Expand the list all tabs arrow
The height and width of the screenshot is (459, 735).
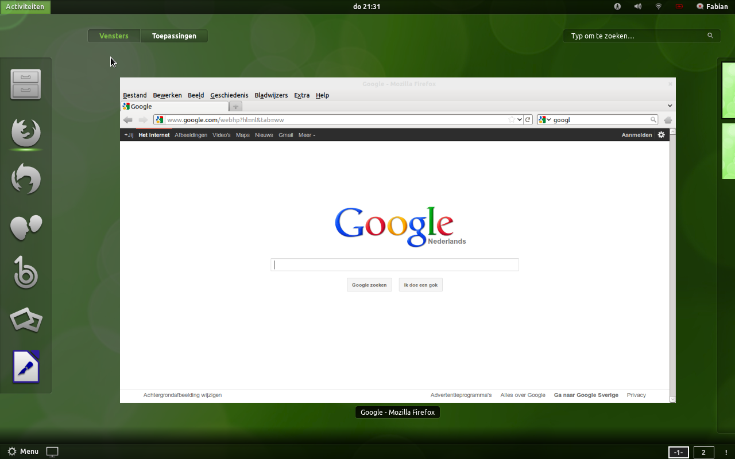tap(670, 106)
